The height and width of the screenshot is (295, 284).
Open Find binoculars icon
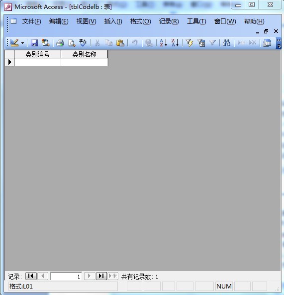(x=226, y=43)
